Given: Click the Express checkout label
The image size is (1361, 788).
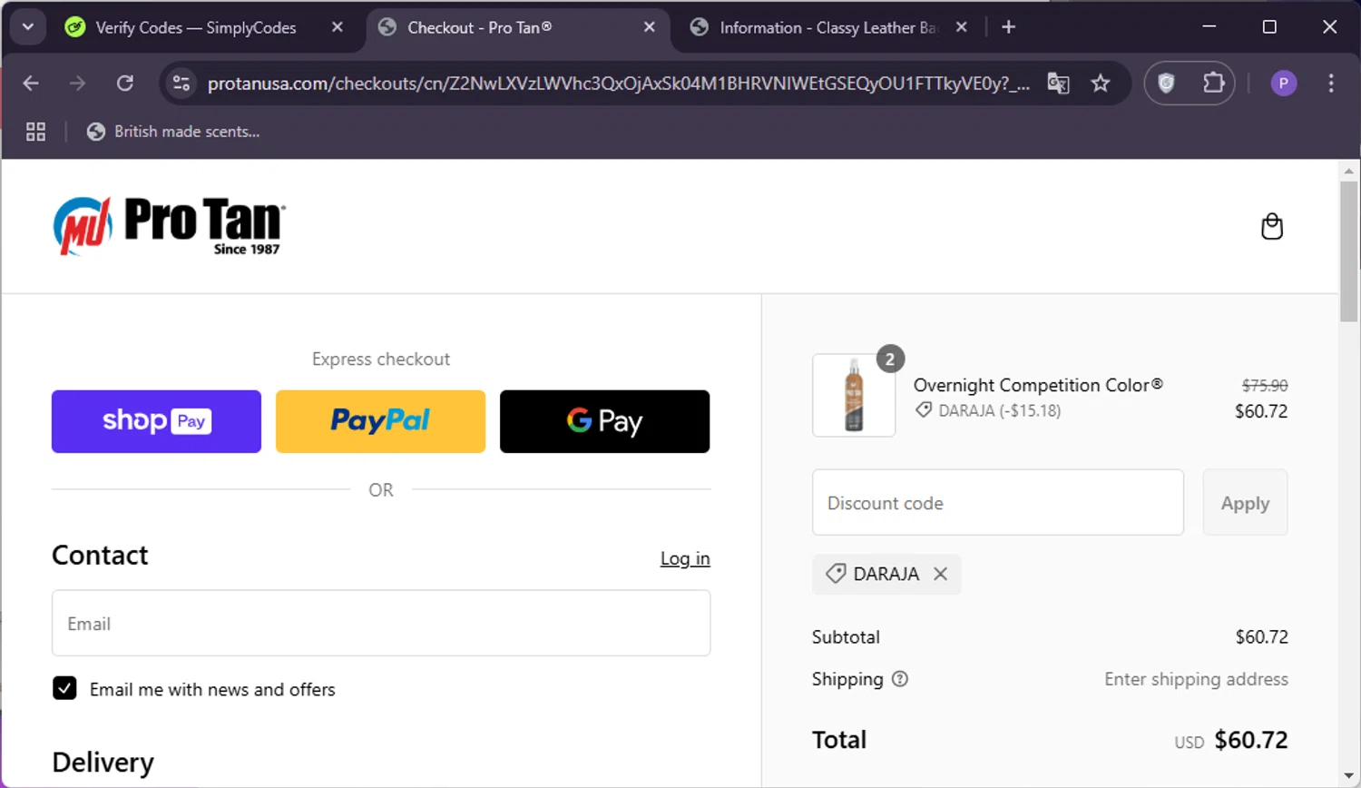Looking at the screenshot, I should (x=381, y=360).
